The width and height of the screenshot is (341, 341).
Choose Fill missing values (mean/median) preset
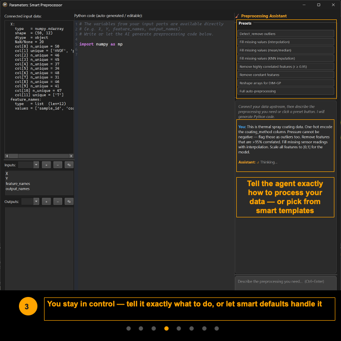pyautogui.click(x=286, y=50)
